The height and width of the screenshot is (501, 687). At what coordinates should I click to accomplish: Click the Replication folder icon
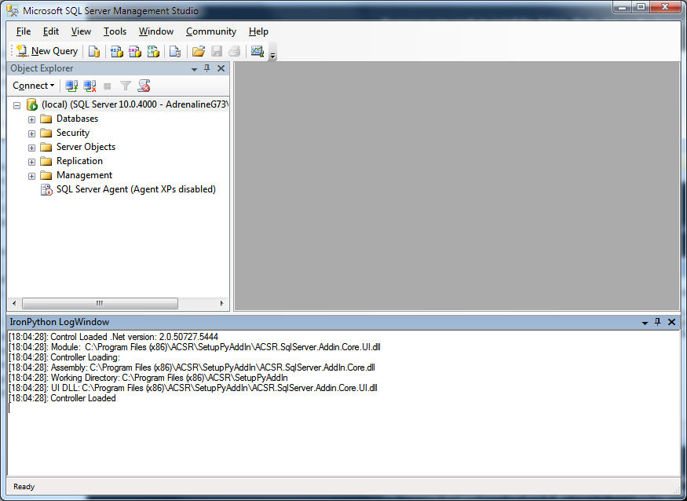click(46, 161)
